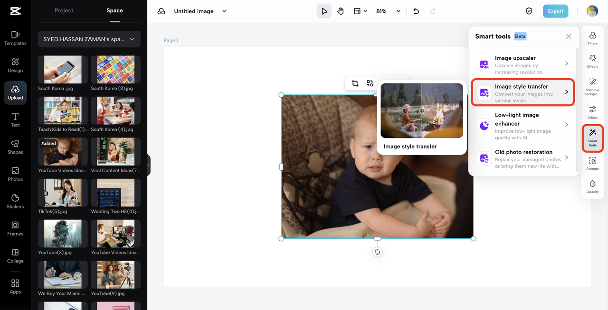The height and width of the screenshot is (310, 608).
Task: Open the Templates sidebar panel
Action: tap(15, 38)
